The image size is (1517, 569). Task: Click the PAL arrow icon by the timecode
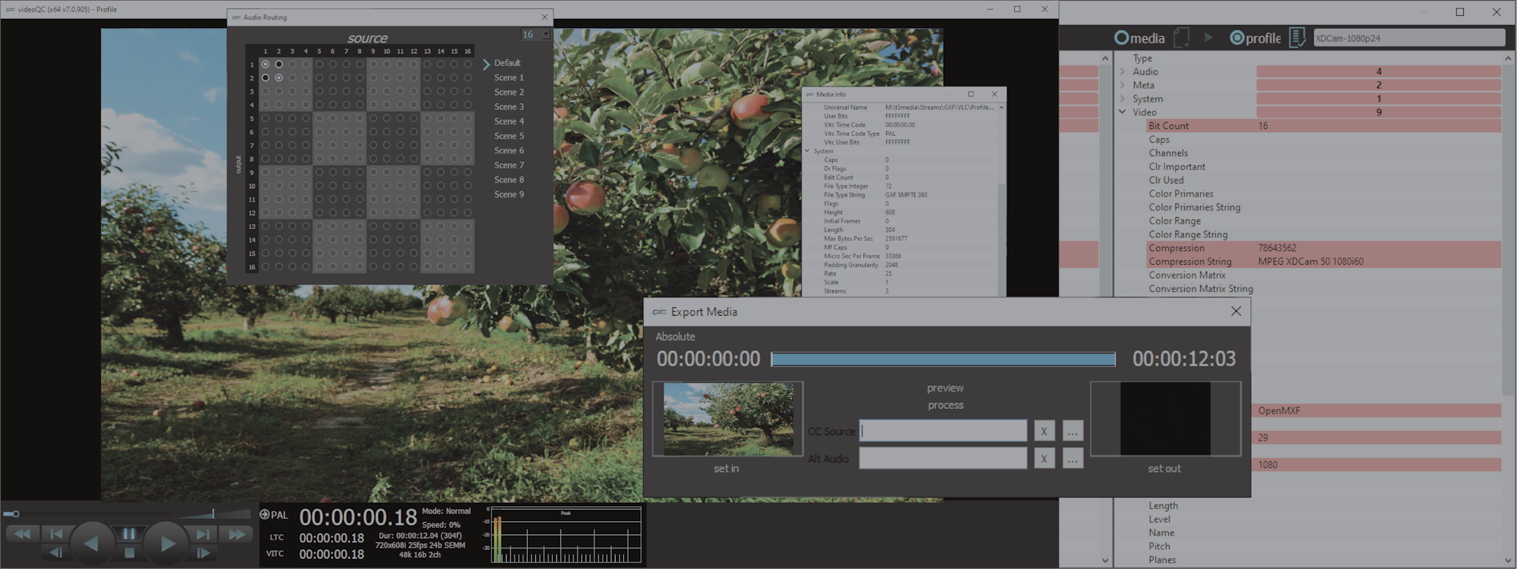click(x=265, y=514)
